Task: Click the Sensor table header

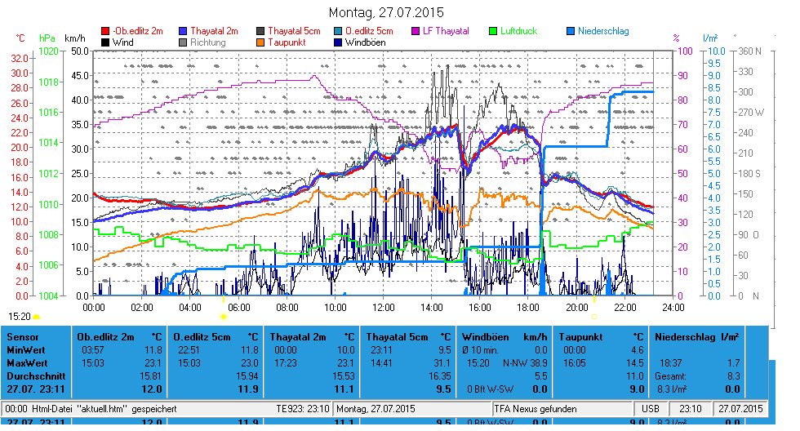Action: [23, 337]
